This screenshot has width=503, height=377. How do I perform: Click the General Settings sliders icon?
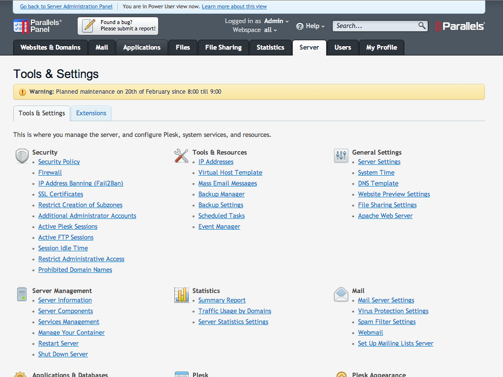coord(341,156)
